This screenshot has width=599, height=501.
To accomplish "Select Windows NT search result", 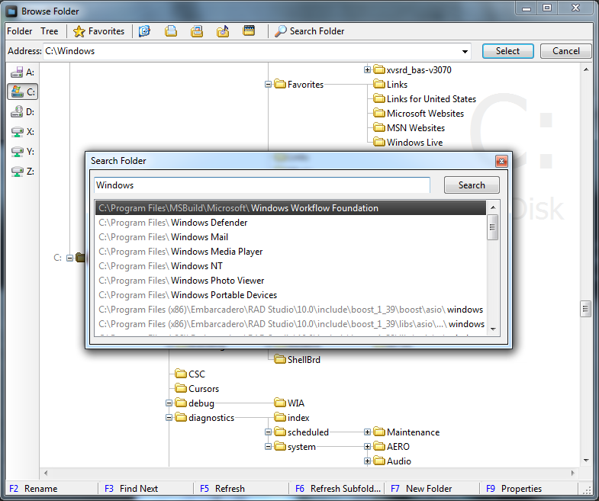I will 291,266.
